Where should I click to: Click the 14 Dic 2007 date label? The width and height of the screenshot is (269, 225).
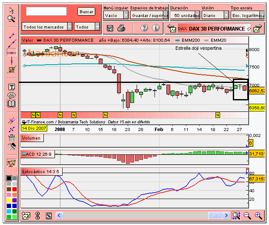click(34, 128)
